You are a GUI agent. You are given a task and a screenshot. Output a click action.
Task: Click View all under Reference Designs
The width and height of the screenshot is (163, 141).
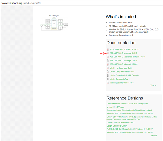[x=154, y=135]
